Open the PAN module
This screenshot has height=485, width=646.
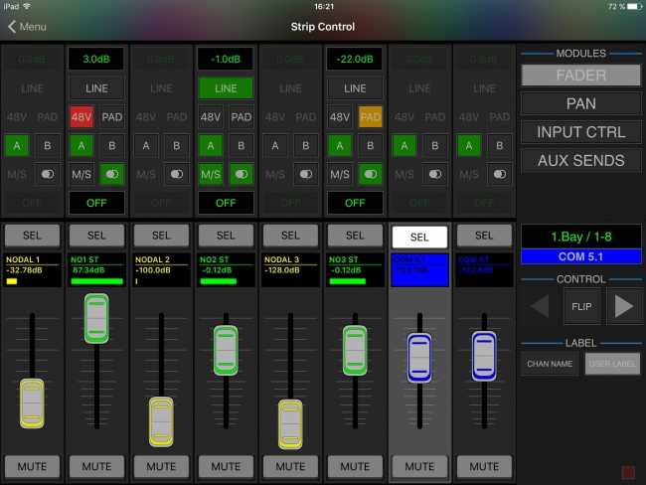[581, 103]
